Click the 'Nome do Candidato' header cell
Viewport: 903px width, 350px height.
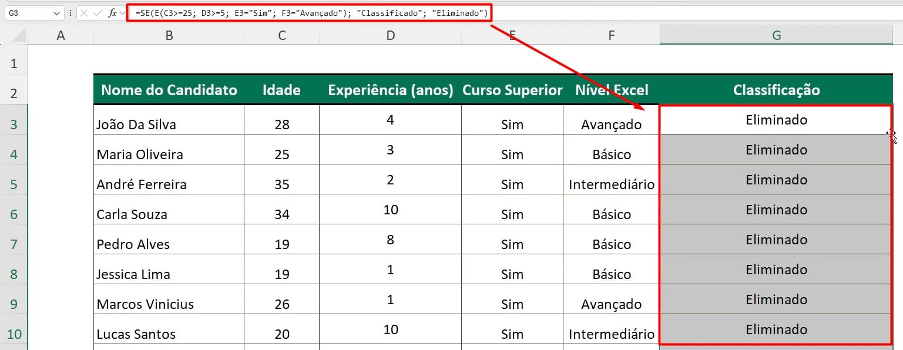[x=169, y=90]
